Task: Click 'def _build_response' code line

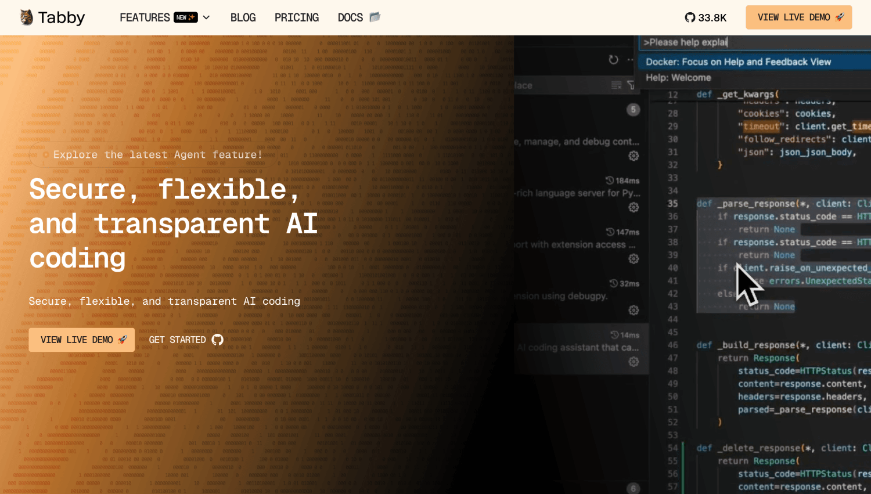Action: (783, 345)
